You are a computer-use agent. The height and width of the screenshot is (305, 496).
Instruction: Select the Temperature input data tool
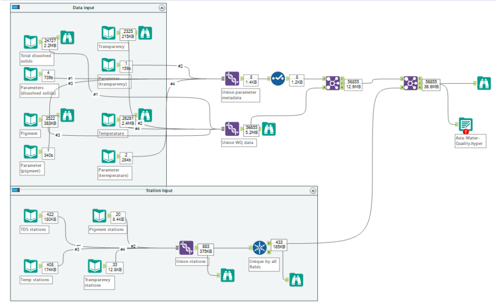coord(108,120)
